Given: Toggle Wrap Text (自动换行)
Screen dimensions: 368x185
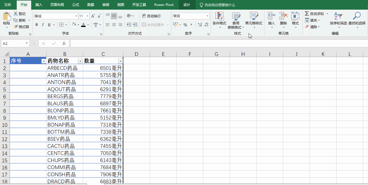Looking at the screenshot, I should point(151,16).
